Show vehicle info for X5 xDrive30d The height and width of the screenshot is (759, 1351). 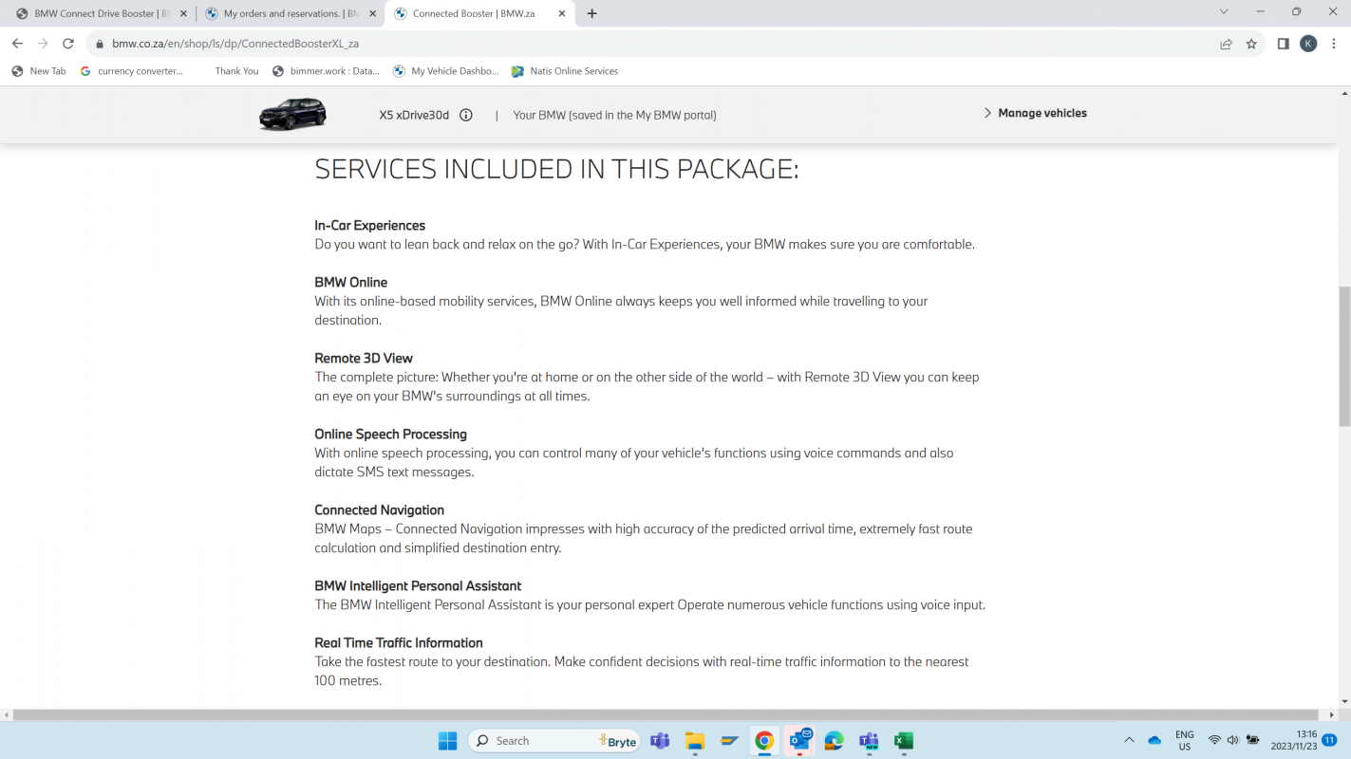click(x=466, y=115)
